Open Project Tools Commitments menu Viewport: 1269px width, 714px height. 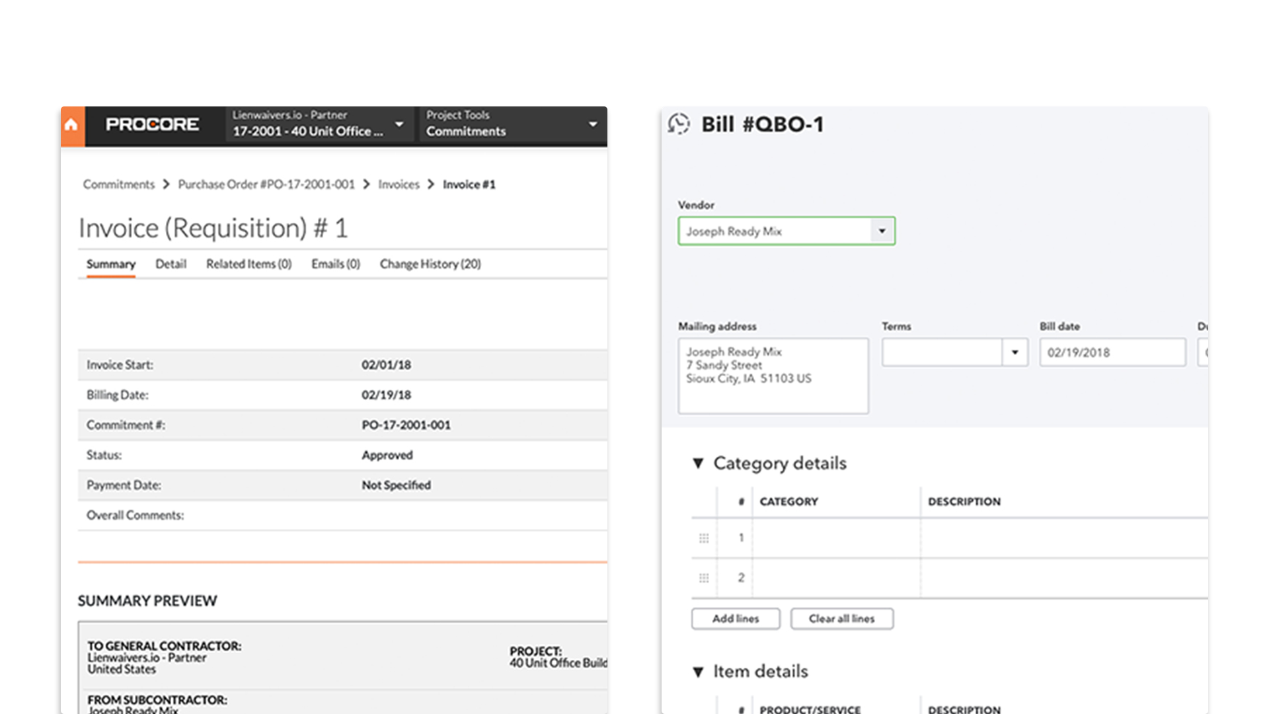(465, 131)
